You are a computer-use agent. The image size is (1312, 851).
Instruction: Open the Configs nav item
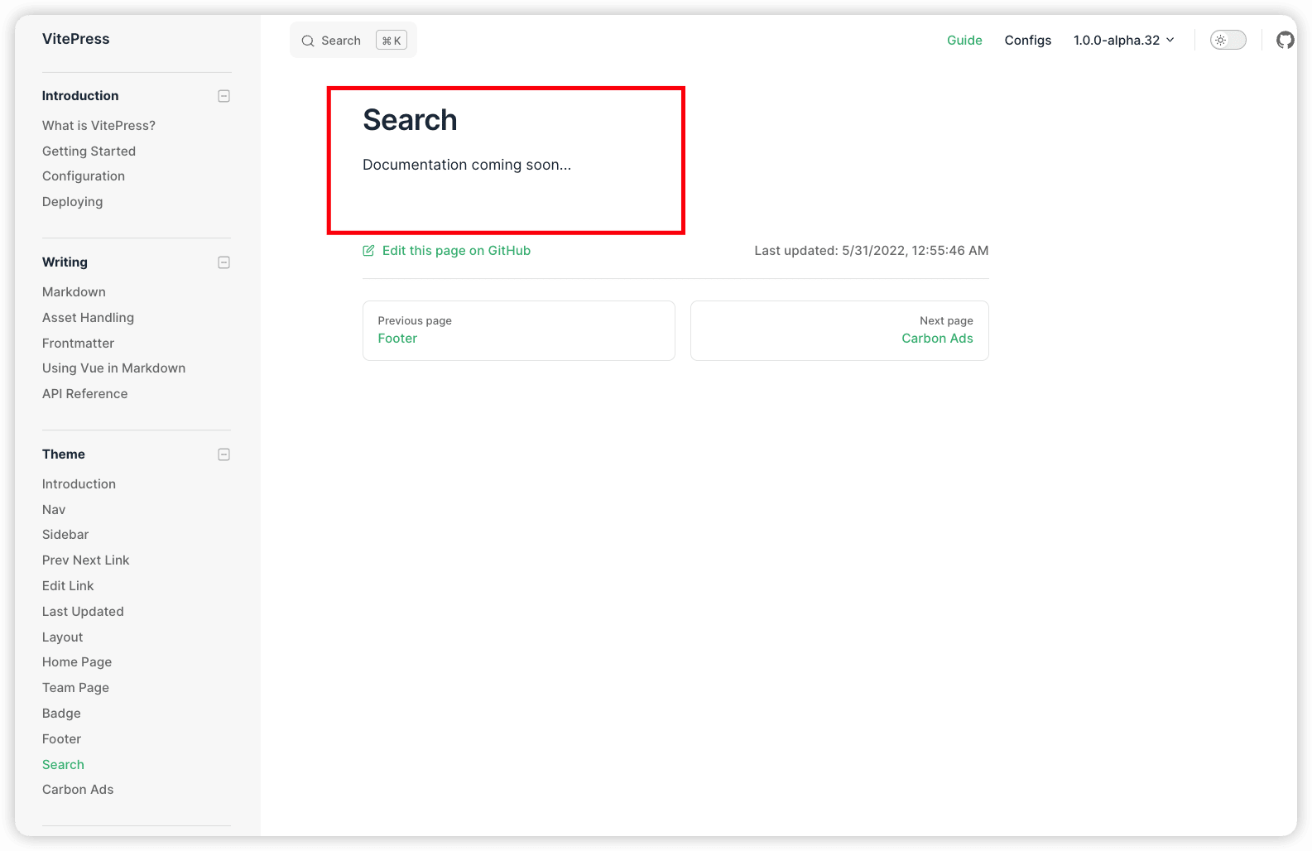pos(1027,40)
